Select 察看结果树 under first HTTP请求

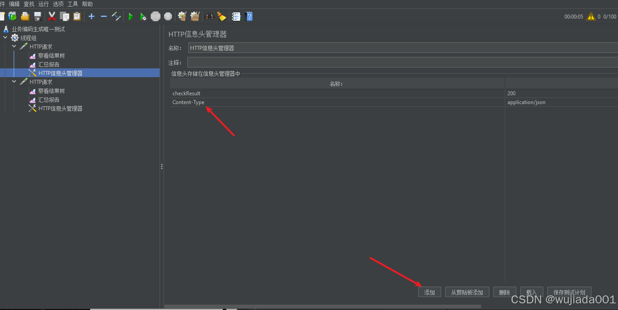(x=51, y=56)
